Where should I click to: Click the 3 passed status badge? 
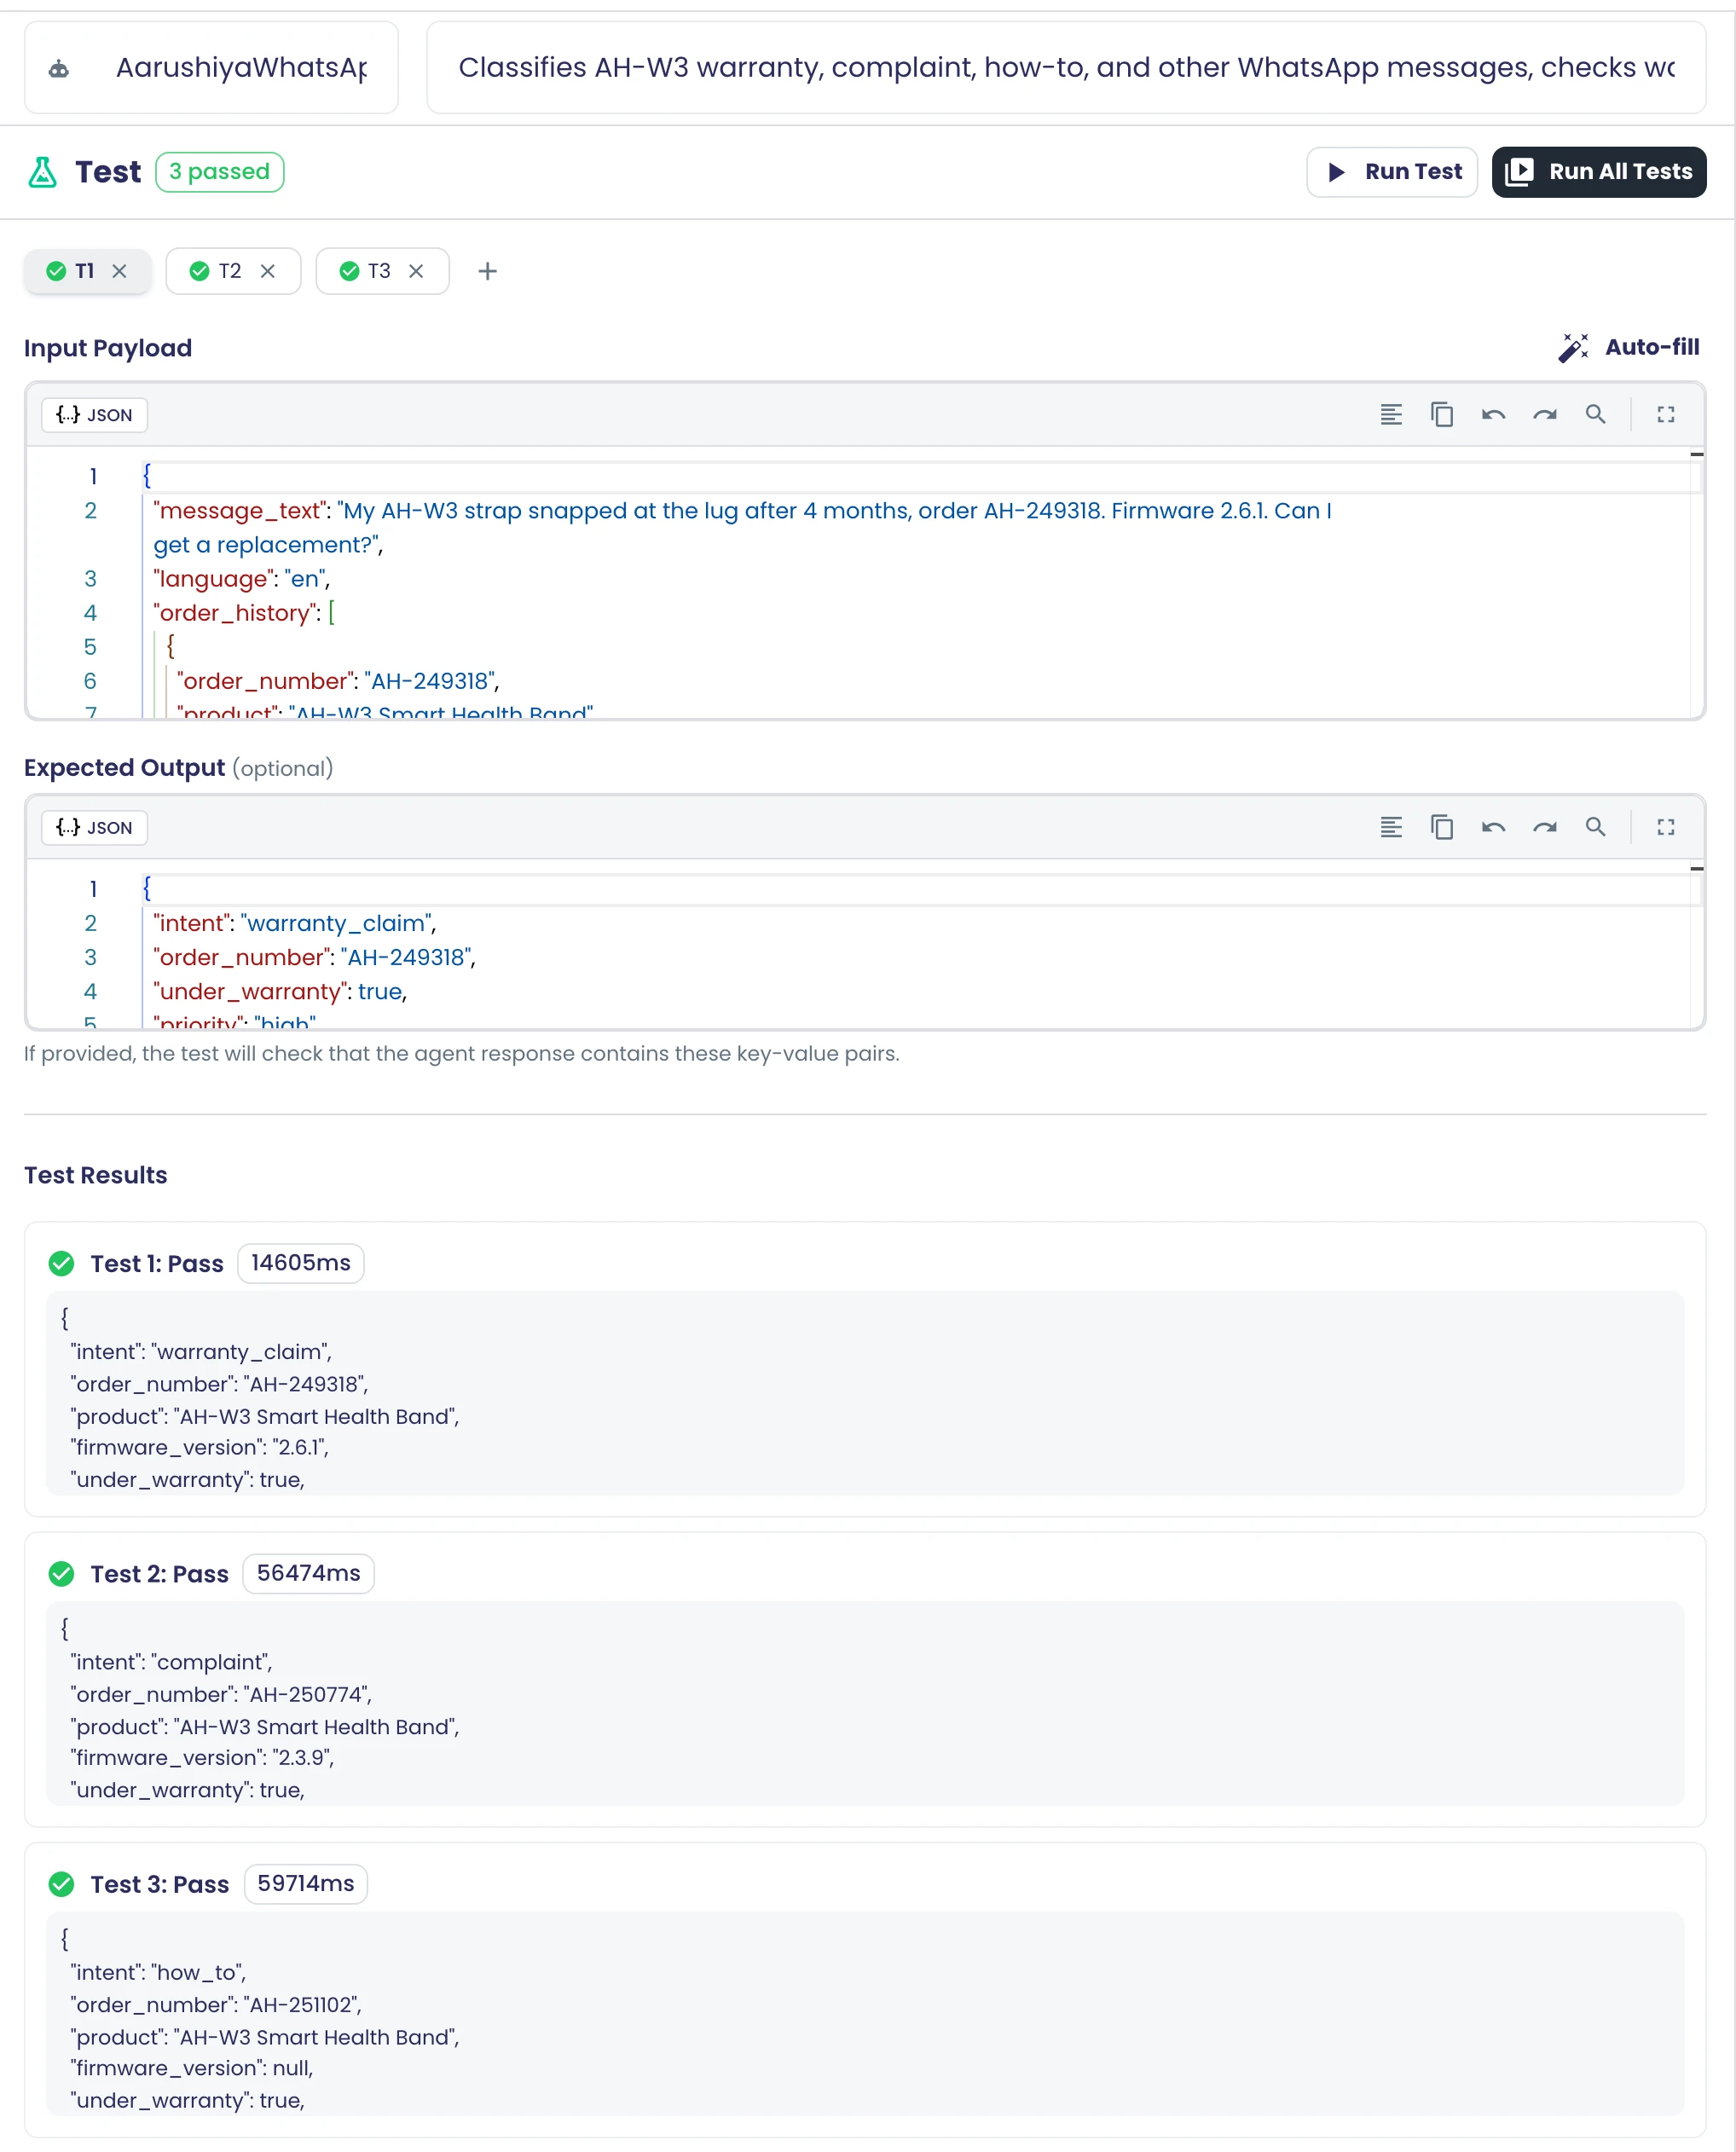pos(219,172)
